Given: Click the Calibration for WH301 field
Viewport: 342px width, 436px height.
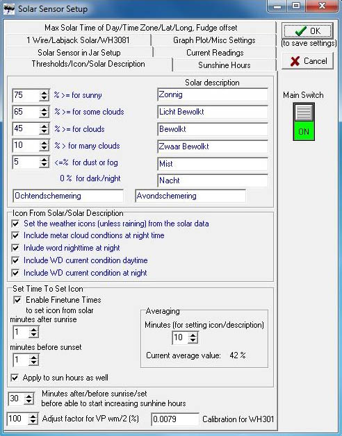Looking at the screenshot, I should point(175,419).
